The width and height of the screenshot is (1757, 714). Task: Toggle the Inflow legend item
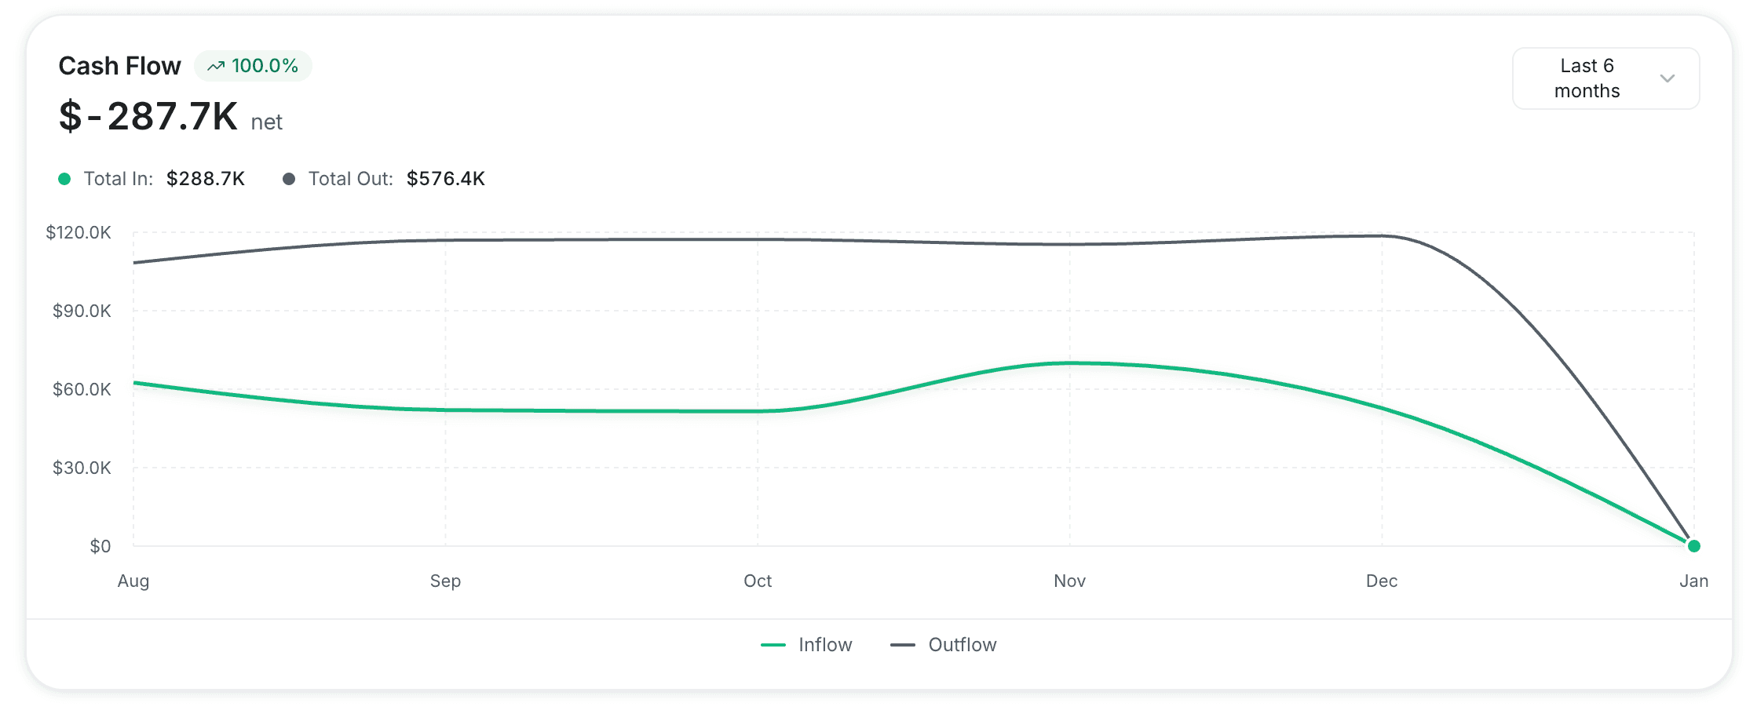click(807, 645)
